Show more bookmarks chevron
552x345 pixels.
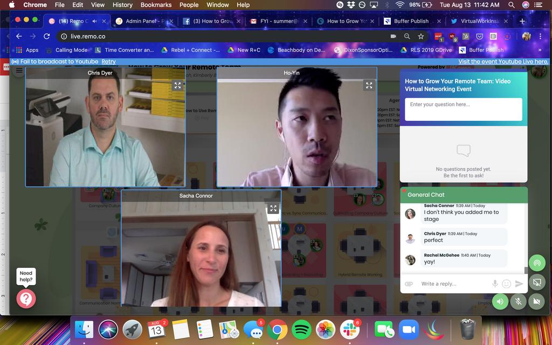point(540,50)
